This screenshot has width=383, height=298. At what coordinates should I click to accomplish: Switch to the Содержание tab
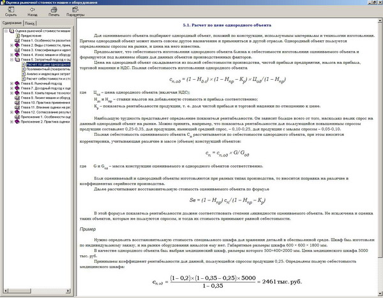click(x=12, y=23)
